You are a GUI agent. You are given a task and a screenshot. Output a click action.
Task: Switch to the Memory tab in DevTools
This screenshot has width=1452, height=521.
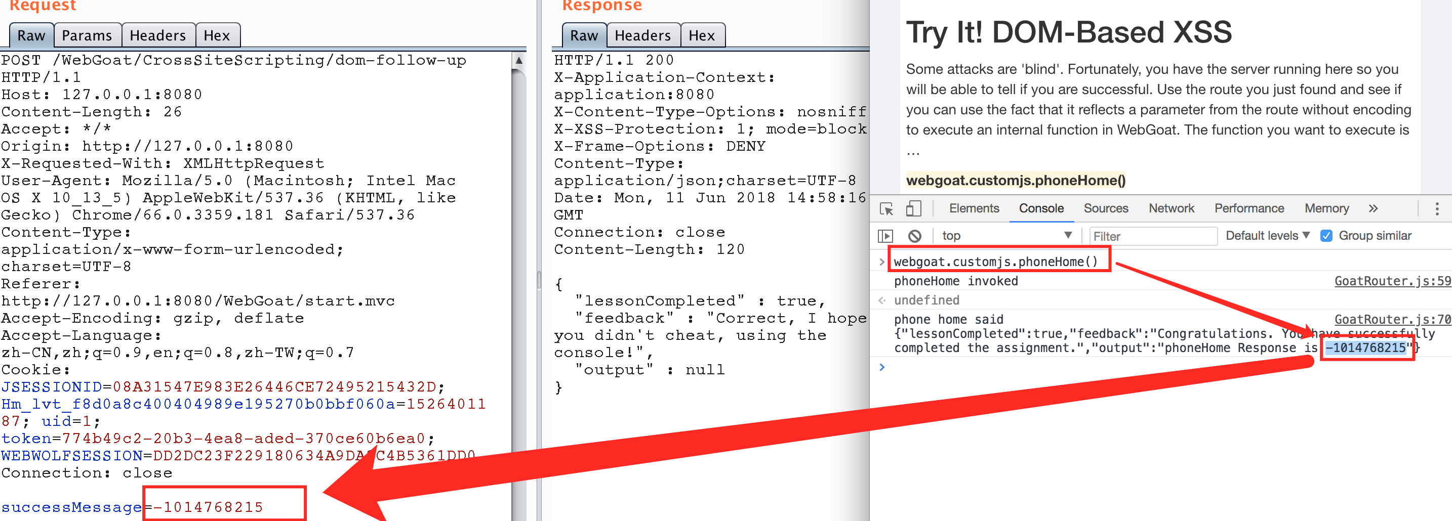point(1326,208)
